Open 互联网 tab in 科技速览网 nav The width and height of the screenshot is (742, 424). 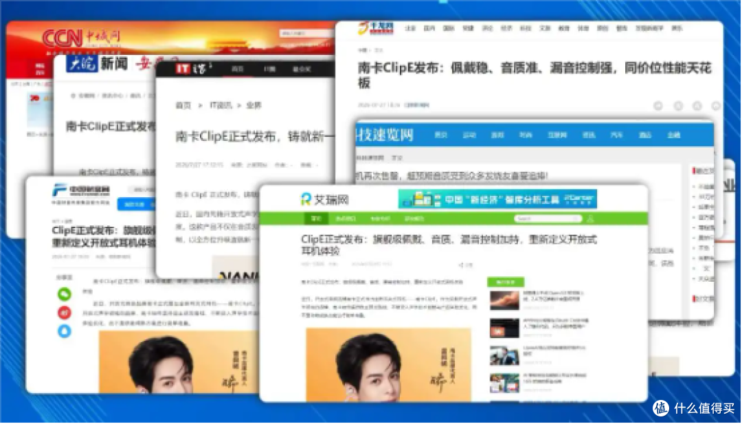557,135
